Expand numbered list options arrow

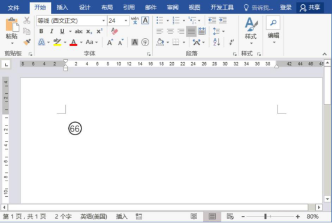tap(184, 20)
